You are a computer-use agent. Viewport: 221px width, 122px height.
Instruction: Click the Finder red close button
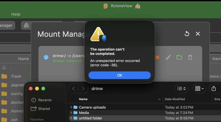coord(31,89)
